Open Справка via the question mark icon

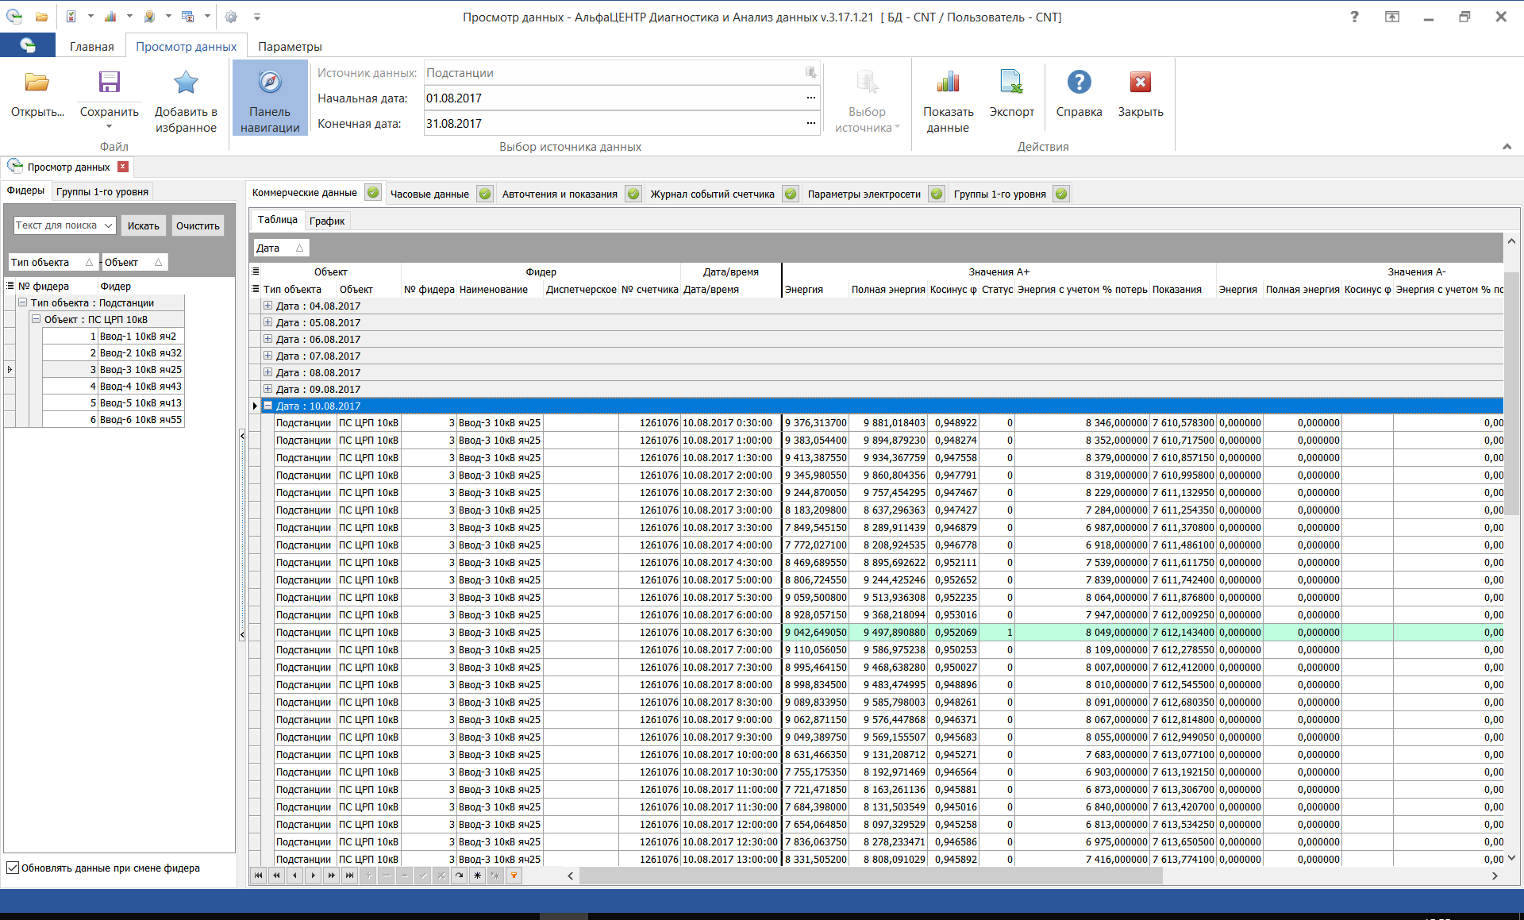pyautogui.click(x=1079, y=82)
